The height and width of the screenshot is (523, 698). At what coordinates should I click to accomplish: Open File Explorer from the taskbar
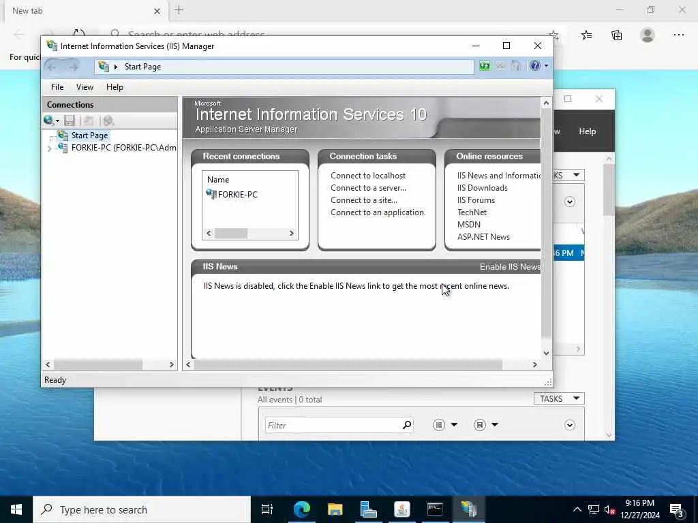(335, 509)
